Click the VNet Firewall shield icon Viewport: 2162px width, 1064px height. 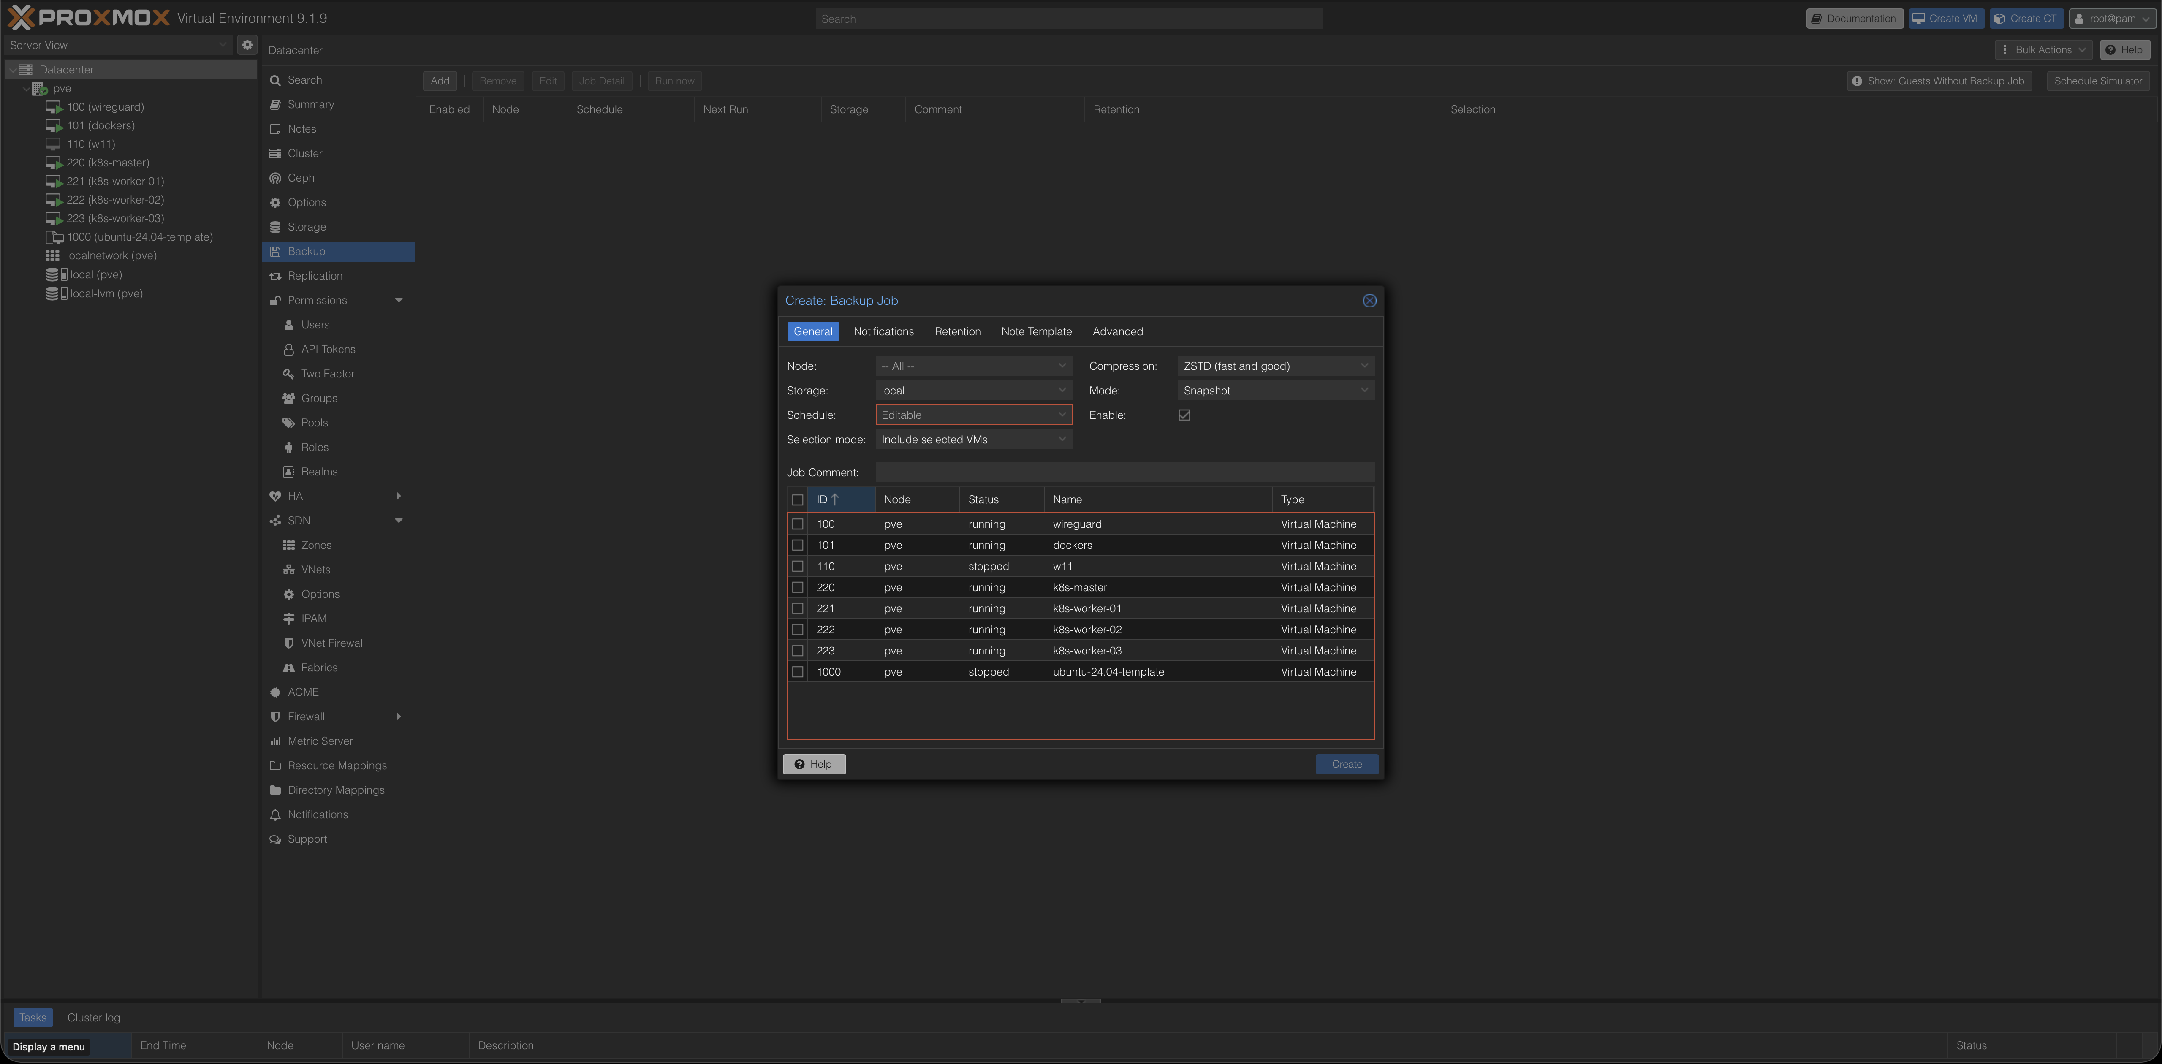click(289, 643)
